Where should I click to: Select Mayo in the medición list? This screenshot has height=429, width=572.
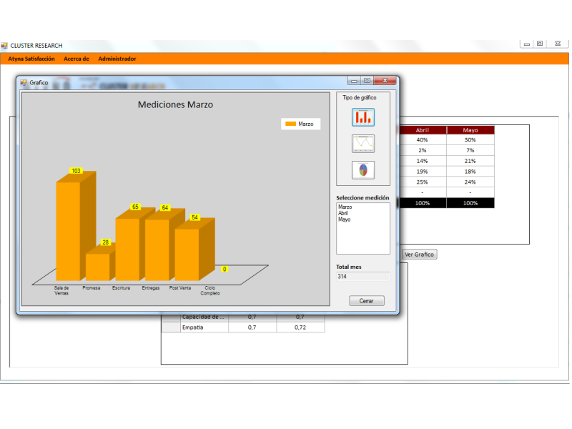[345, 220]
